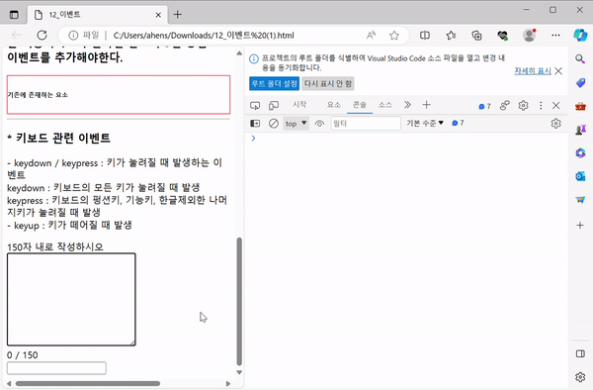Click the 150-character textarea

pos(71,299)
